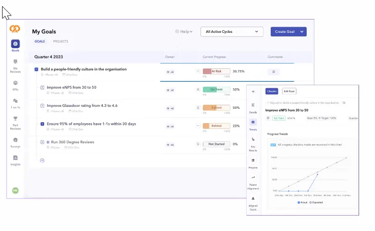
Task: Open the Create Goal dropdown arrow
Action: click(x=302, y=31)
